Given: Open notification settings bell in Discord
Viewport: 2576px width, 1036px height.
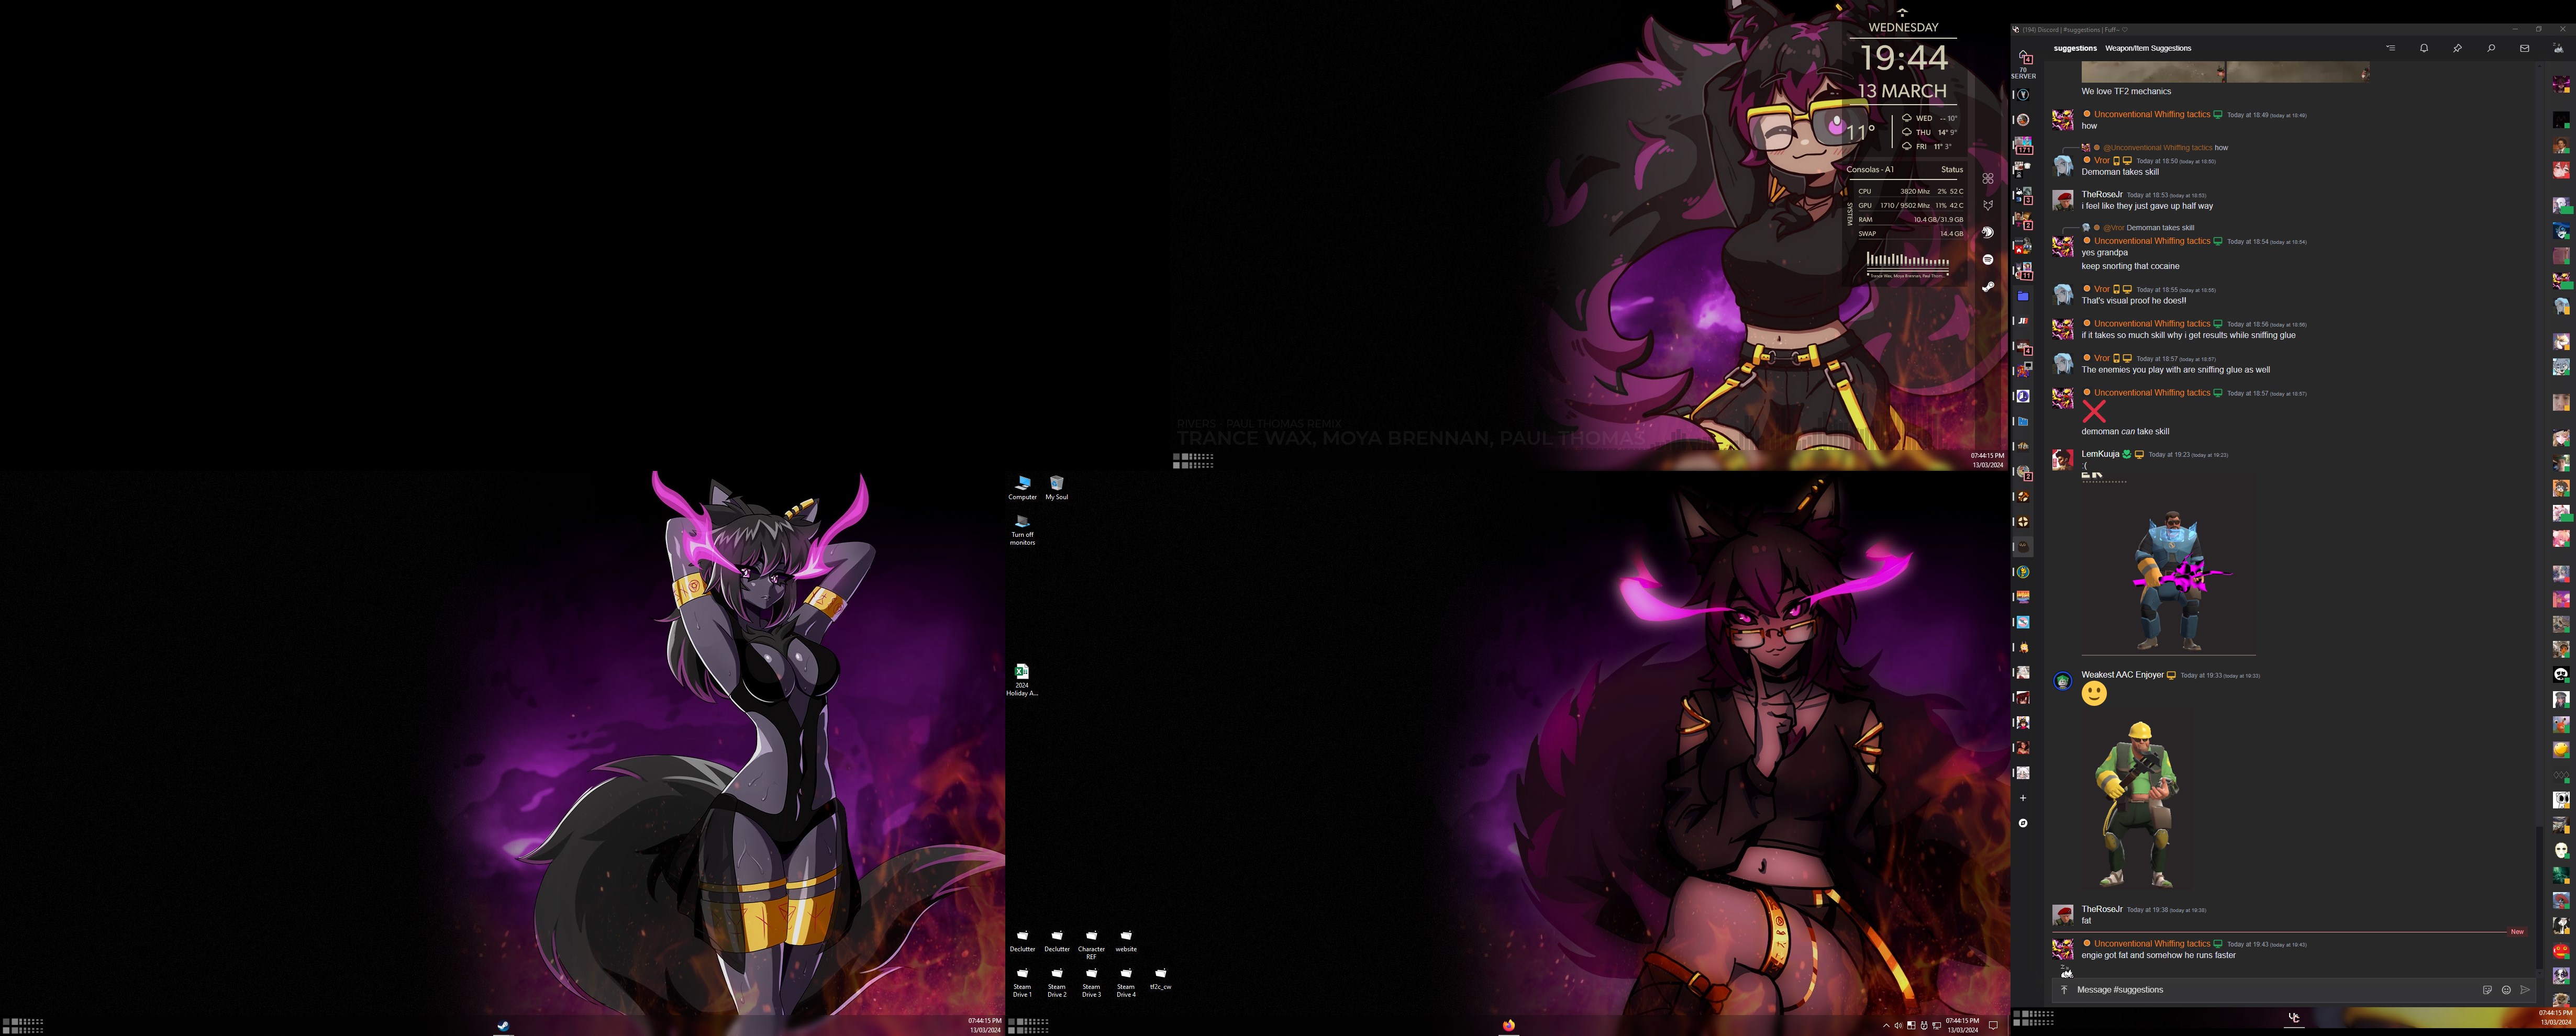Looking at the screenshot, I should [2424, 48].
